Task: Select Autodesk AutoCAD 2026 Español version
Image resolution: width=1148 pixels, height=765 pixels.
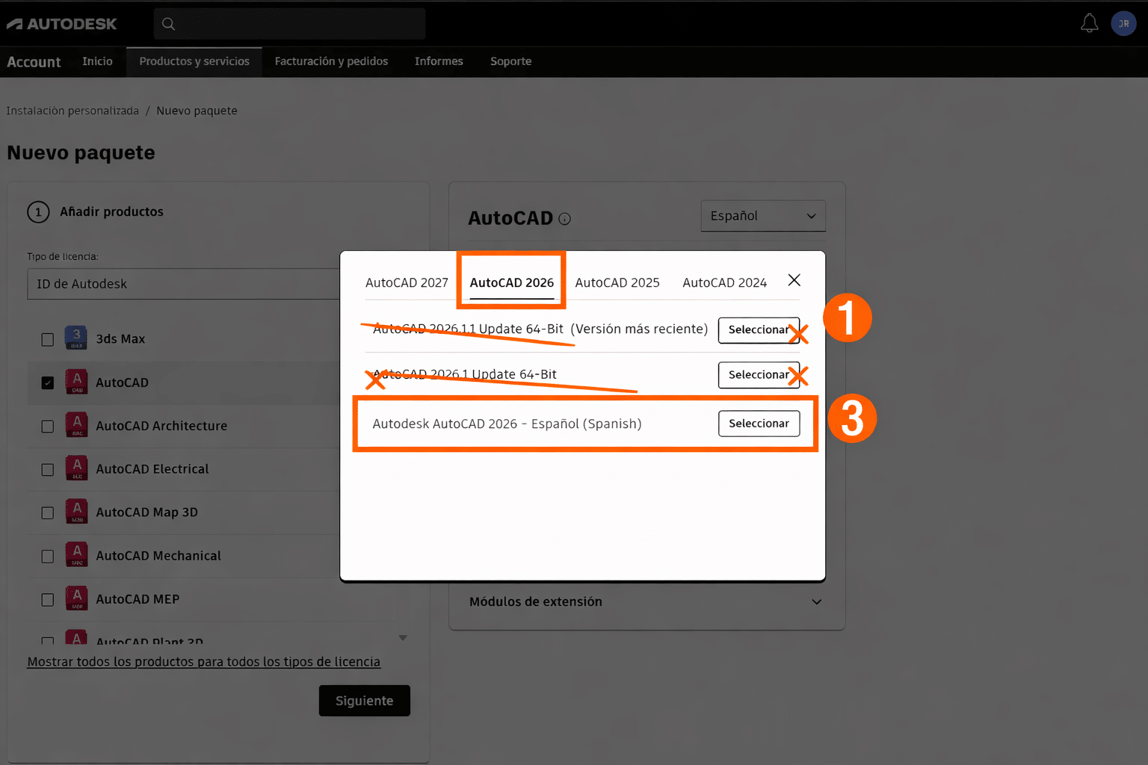Action: [759, 423]
